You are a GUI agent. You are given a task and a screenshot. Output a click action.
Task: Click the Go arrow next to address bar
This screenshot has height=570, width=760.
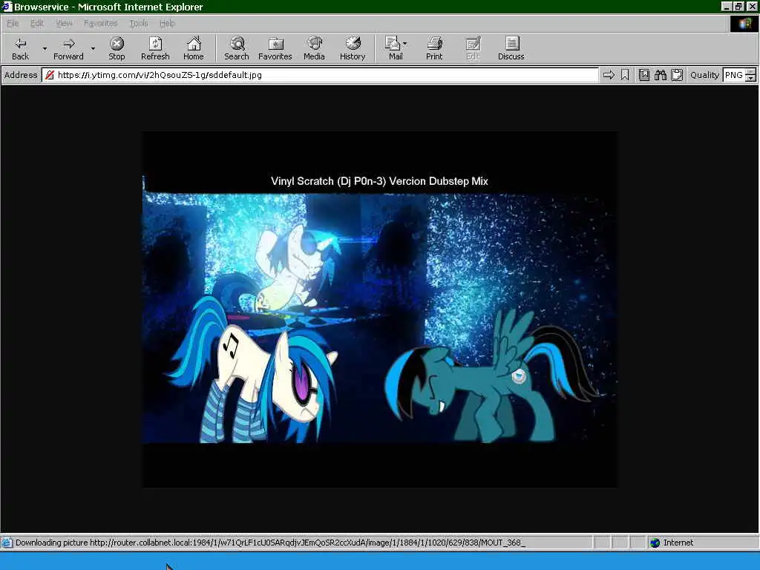tap(609, 75)
